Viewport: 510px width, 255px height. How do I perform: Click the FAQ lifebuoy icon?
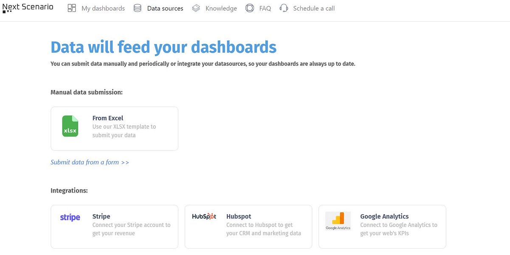250,8
